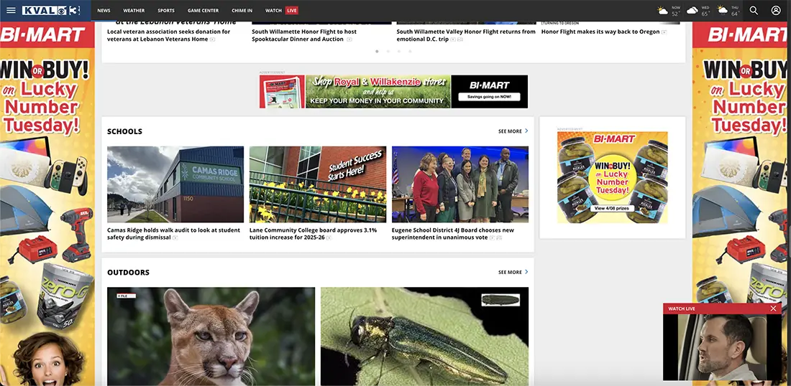Click the Watch Live header label
The height and width of the screenshot is (386, 791).
[x=682, y=309]
